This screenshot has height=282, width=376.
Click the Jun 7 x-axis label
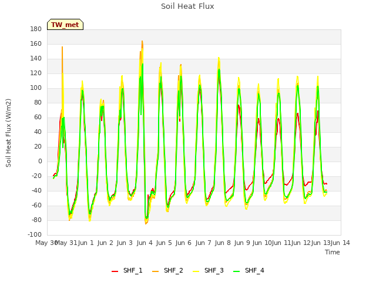click(x=203, y=243)
